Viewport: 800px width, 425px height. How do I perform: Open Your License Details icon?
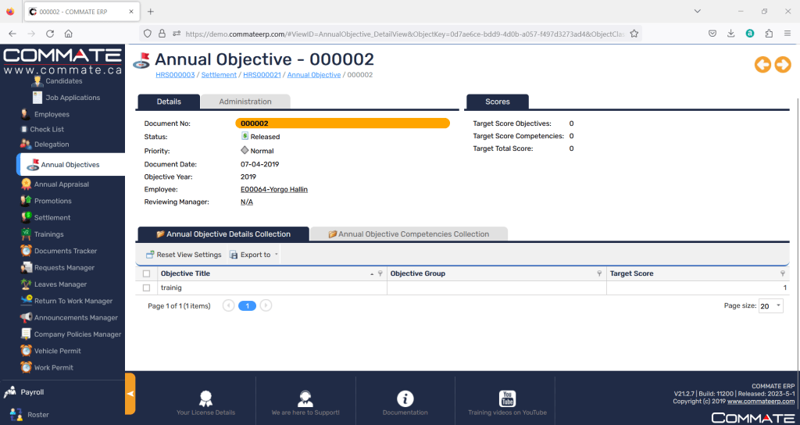[x=205, y=398]
